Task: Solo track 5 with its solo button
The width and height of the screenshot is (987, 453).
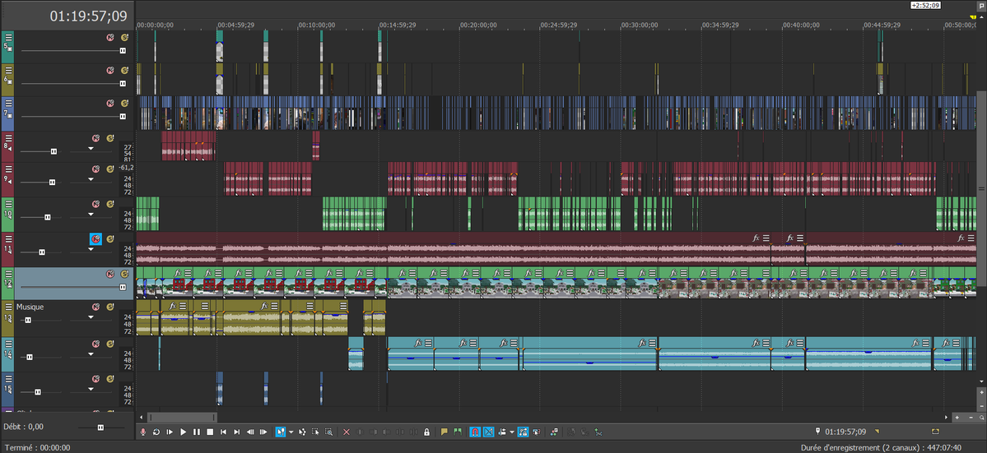Action: coord(124,37)
